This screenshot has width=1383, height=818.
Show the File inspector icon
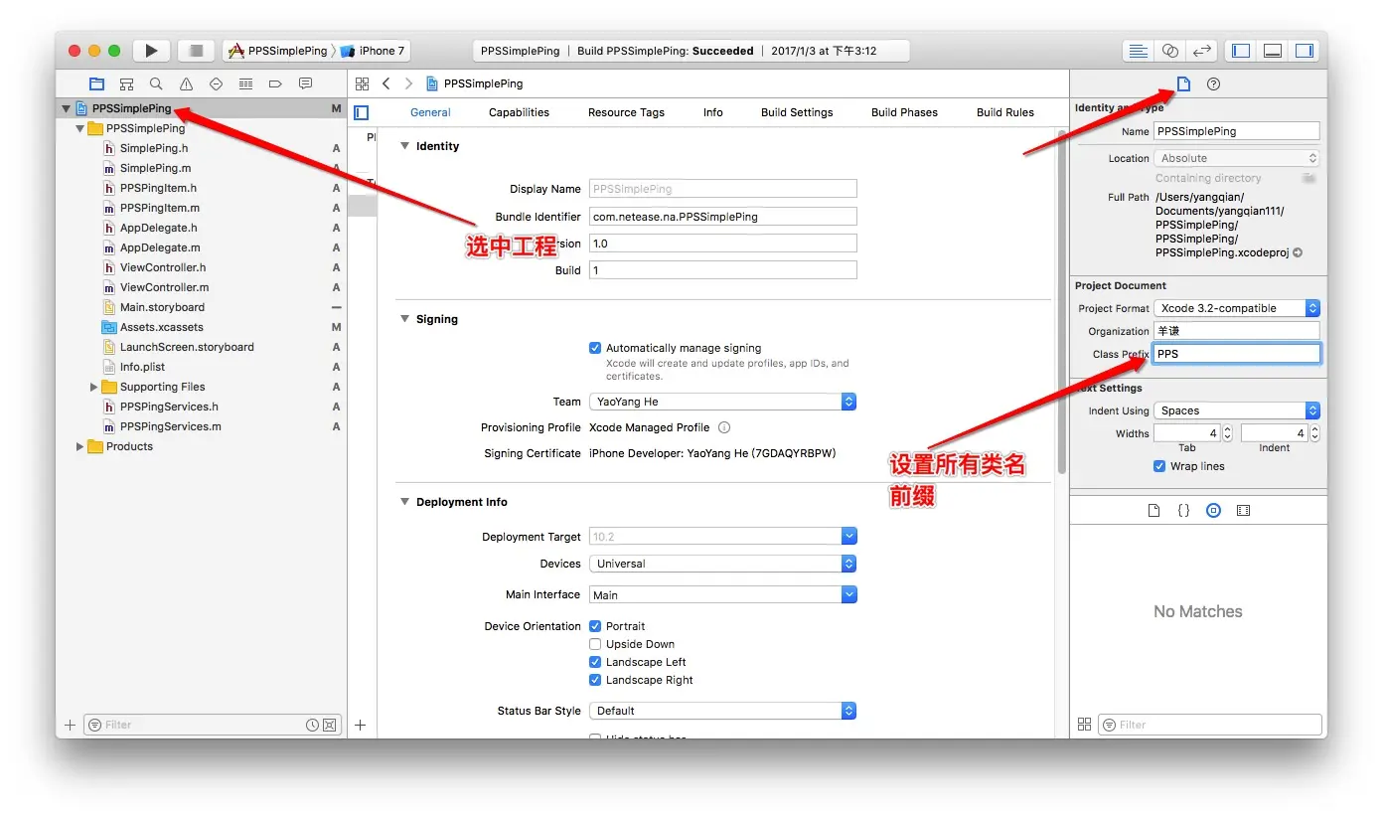(x=1183, y=83)
